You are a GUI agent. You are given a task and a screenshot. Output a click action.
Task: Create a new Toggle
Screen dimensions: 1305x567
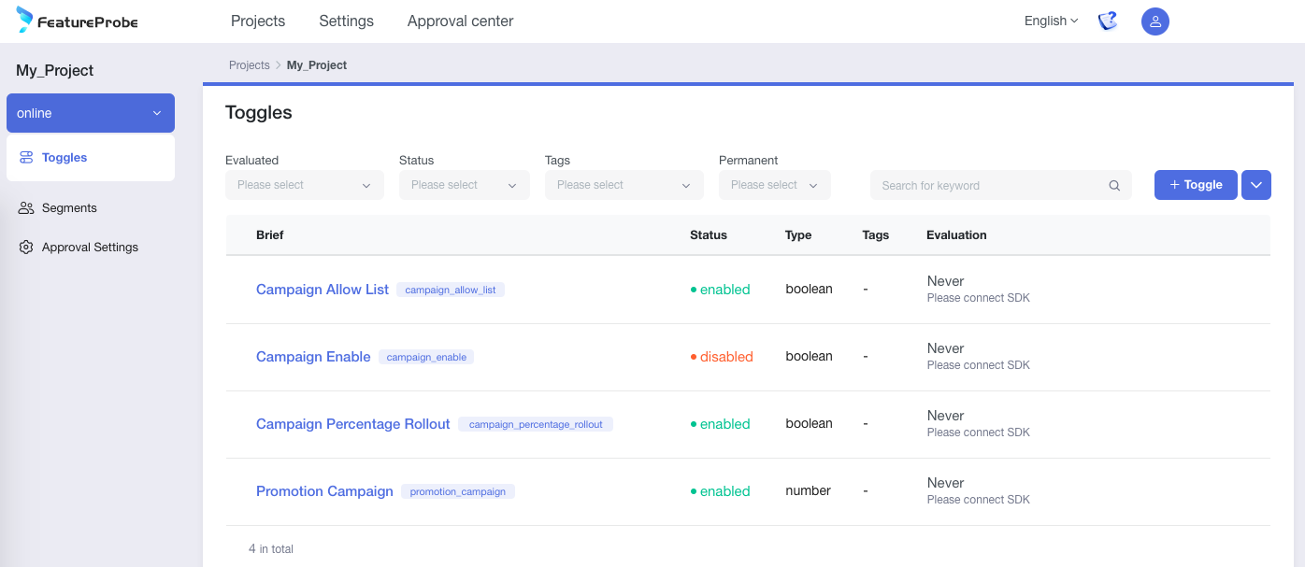click(x=1196, y=185)
